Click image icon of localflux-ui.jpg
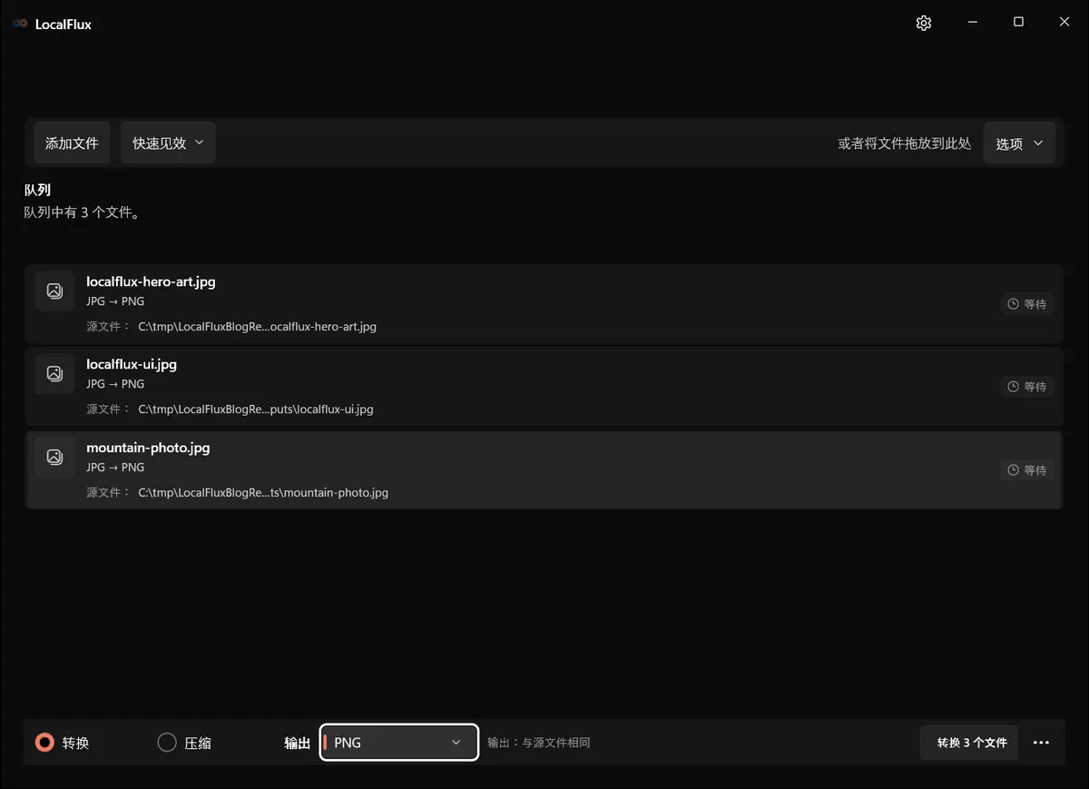This screenshot has width=1089, height=789. coord(54,373)
